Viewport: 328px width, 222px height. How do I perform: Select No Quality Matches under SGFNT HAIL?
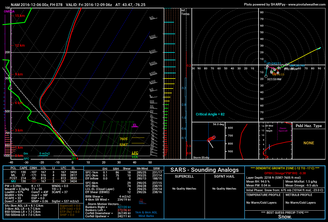click(224, 189)
